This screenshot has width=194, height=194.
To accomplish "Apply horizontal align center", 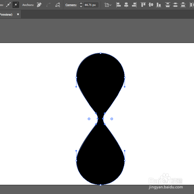I will click(x=126, y=5).
